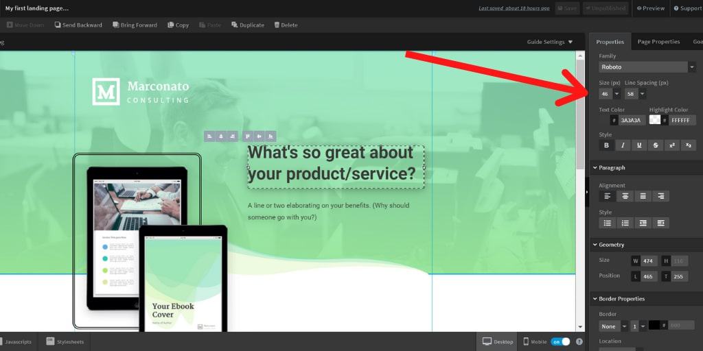Click the Bring Forward toolbar button
This screenshot has height=351, width=703.
tap(135, 25)
